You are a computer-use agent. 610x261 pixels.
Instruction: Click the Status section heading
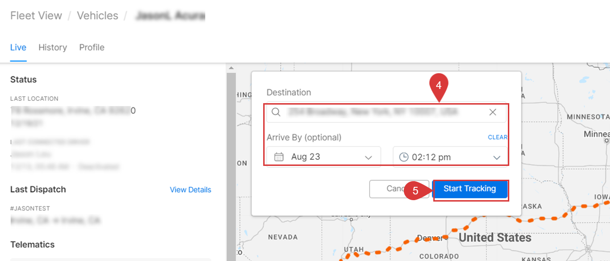pyautogui.click(x=23, y=79)
